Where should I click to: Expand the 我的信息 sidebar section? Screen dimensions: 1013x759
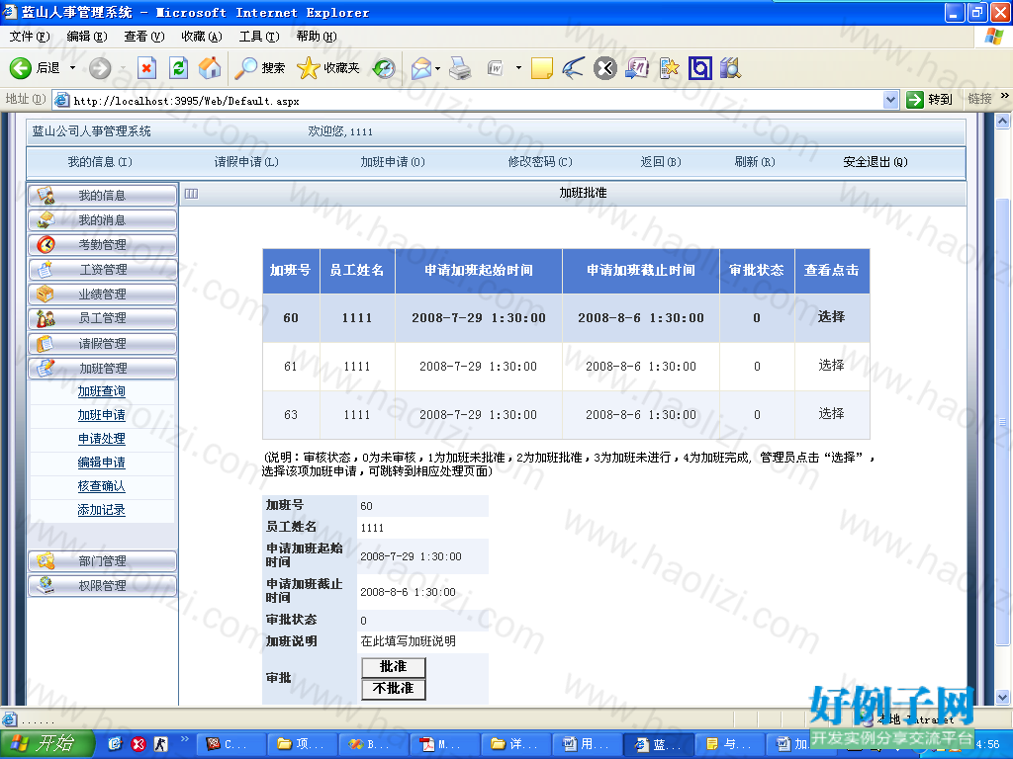102,196
